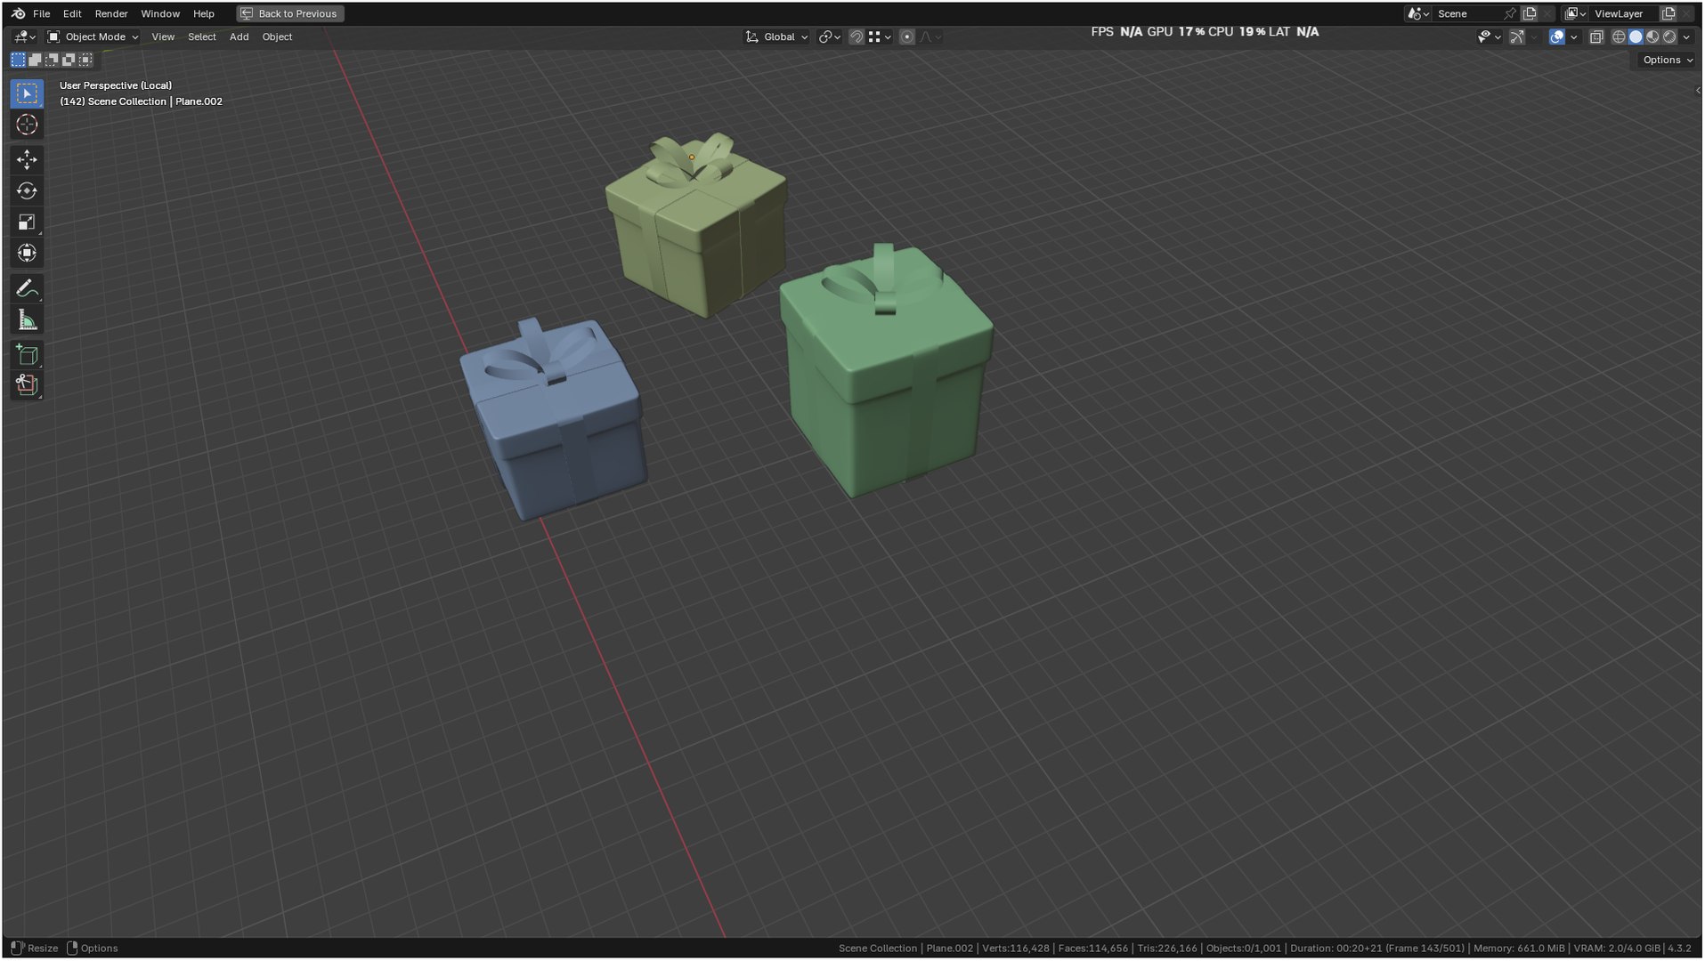Click the Scene Collection status text
This screenshot has width=1705, height=961.
click(877, 949)
